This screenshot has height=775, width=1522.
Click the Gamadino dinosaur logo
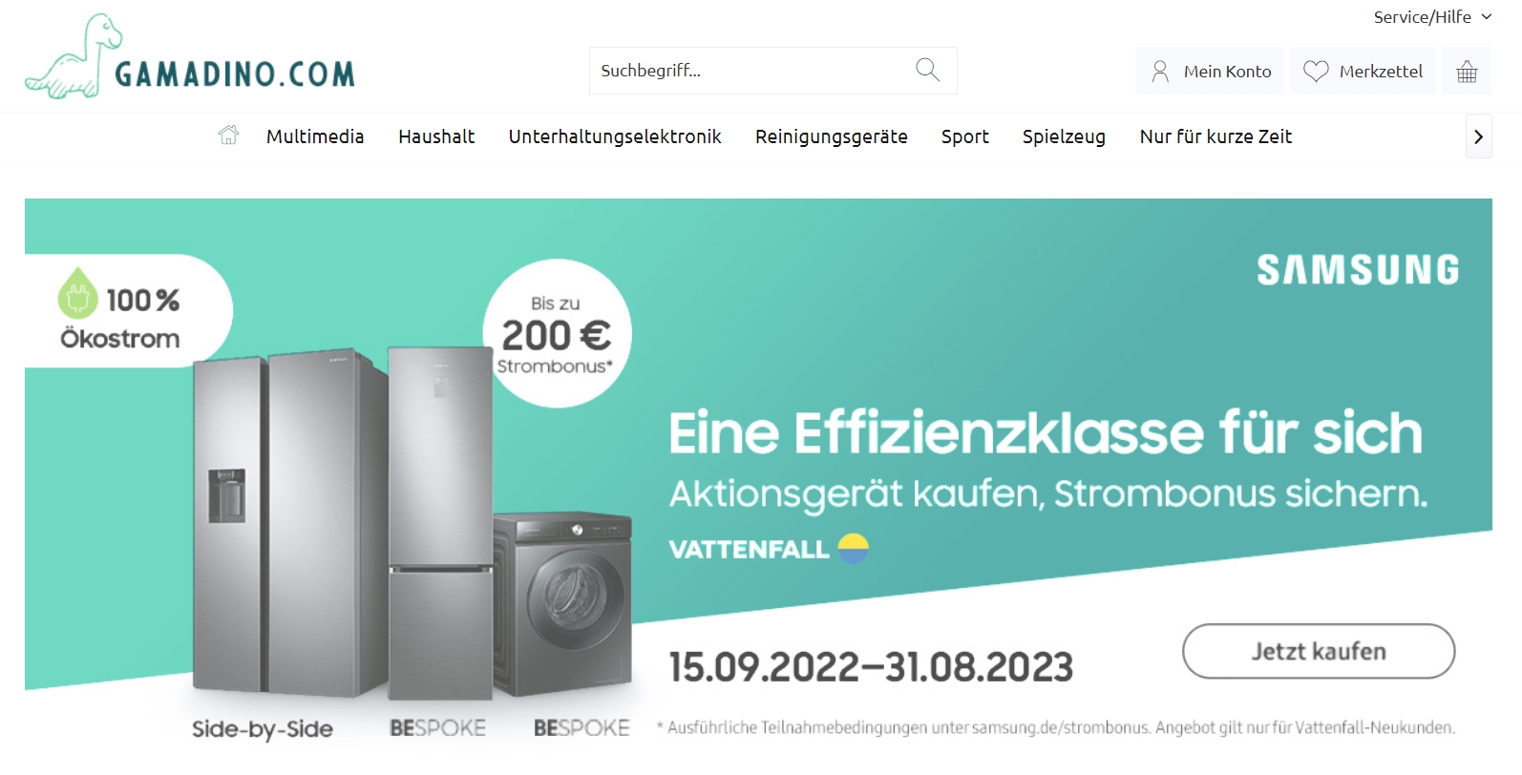[190, 56]
